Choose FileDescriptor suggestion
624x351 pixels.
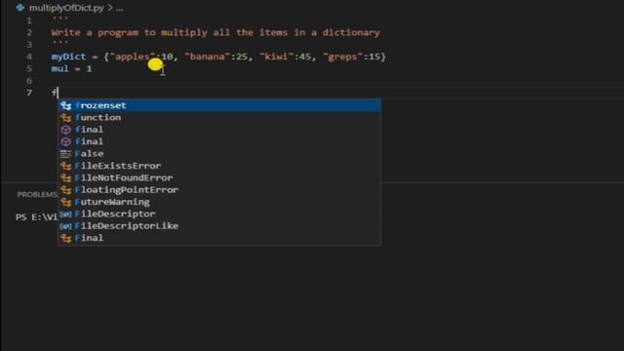pos(219,214)
